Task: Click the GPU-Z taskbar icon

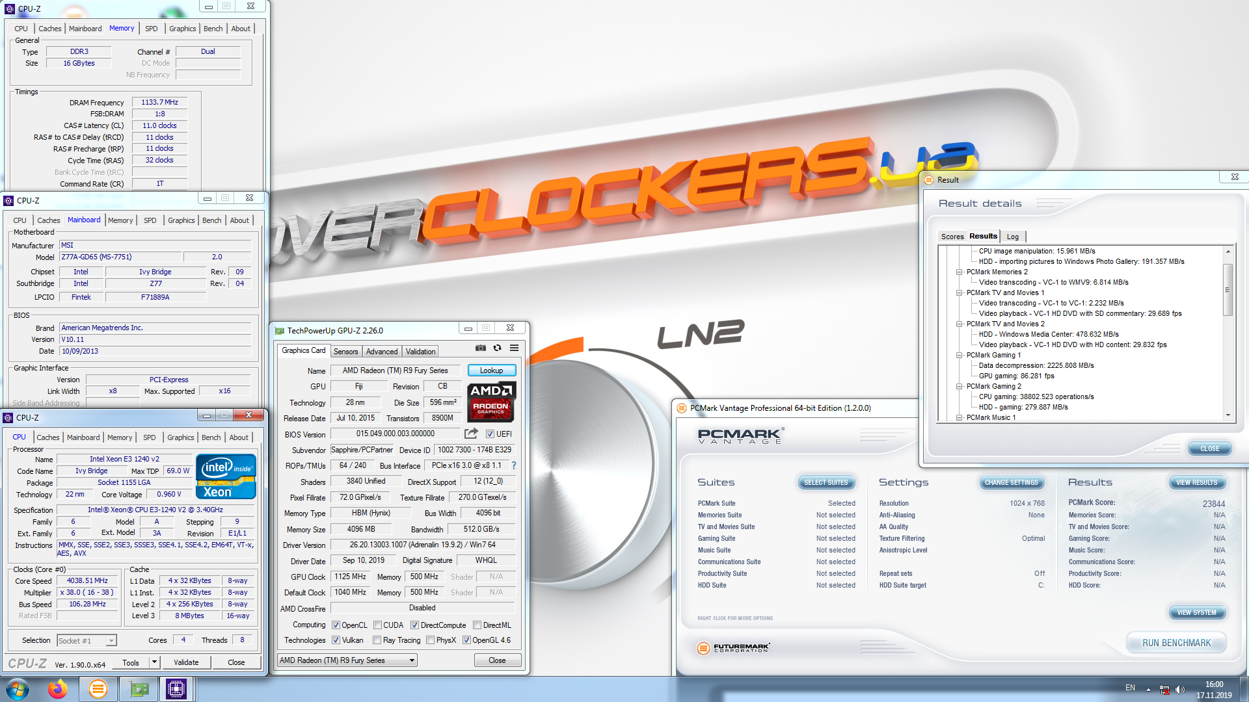Action: [139, 689]
